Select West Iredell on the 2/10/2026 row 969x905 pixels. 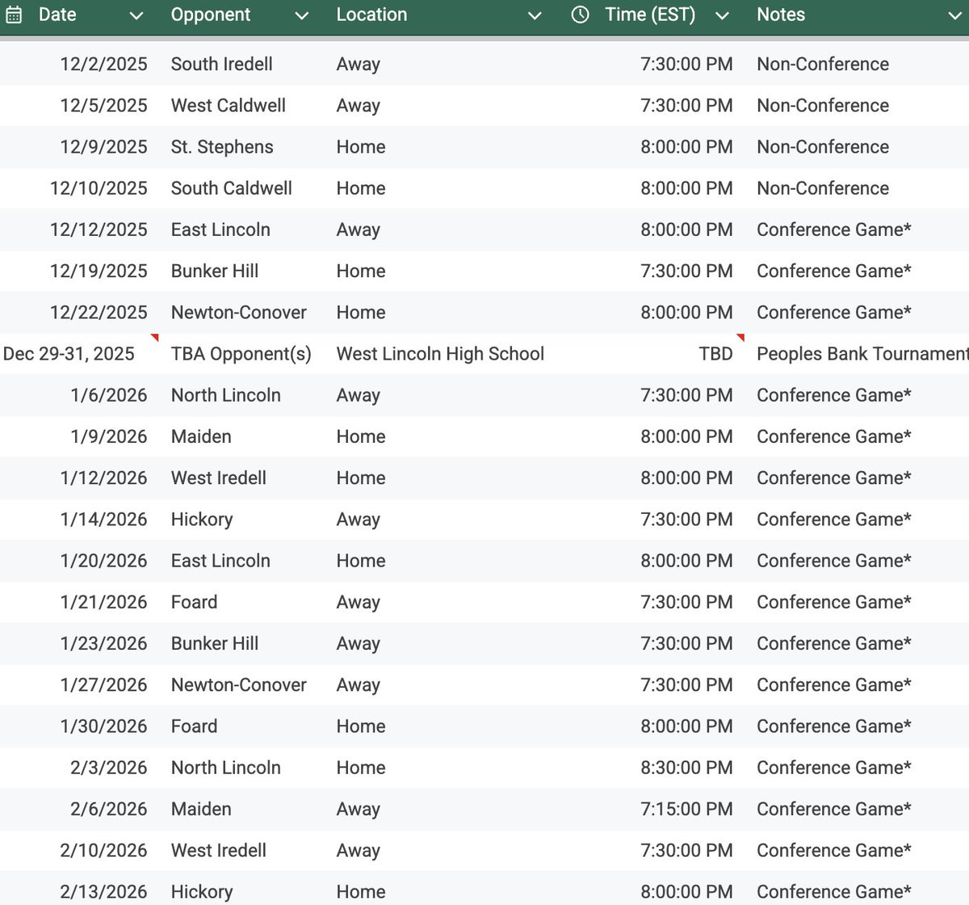[218, 850]
